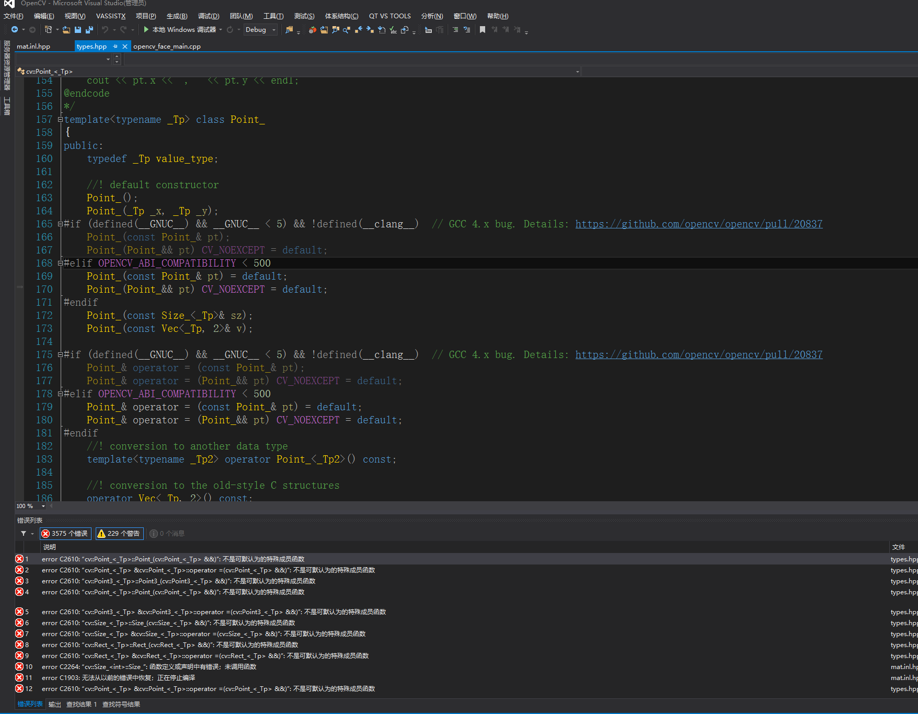Switch to the mat.inl.hpp tab
This screenshot has width=918, height=714.
coord(33,47)
